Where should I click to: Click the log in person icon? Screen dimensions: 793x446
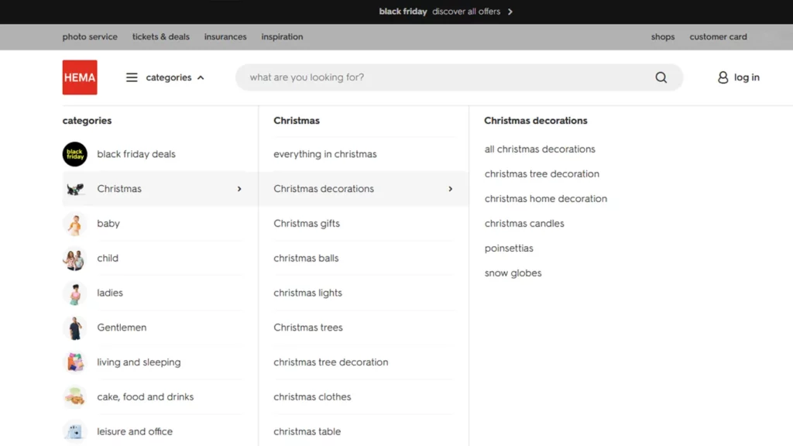721,77
